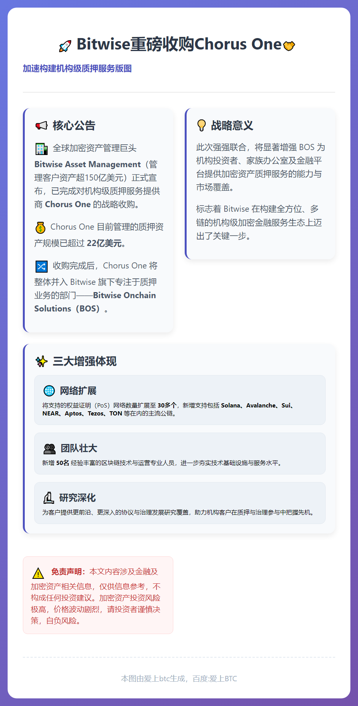The width and height of the screenshot is (358, 706).
Task: Click the megaphone icon next to 核心公告
Action: (41, 125)
